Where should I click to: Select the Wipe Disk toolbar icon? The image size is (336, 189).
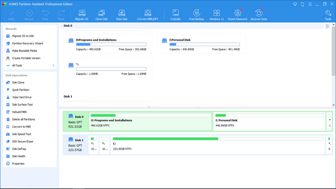click(122, 15)
